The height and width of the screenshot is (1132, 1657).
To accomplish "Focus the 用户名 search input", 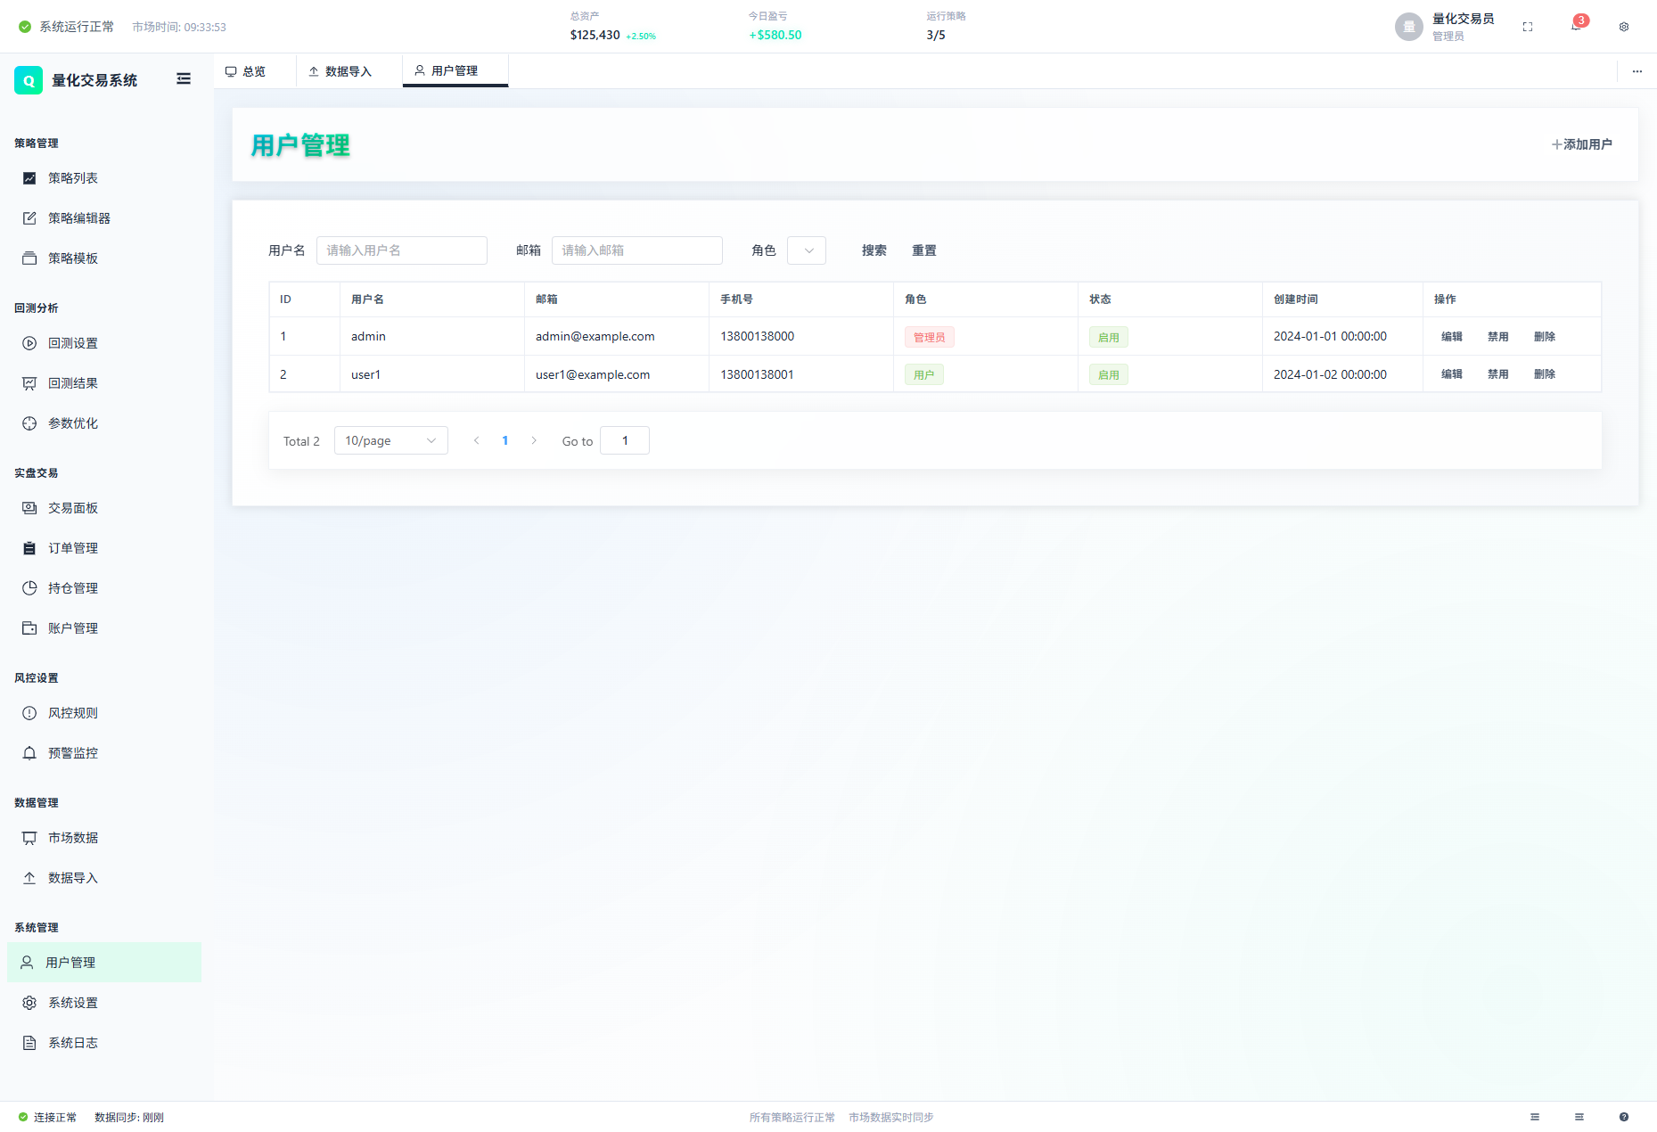I will pos(402,250).
